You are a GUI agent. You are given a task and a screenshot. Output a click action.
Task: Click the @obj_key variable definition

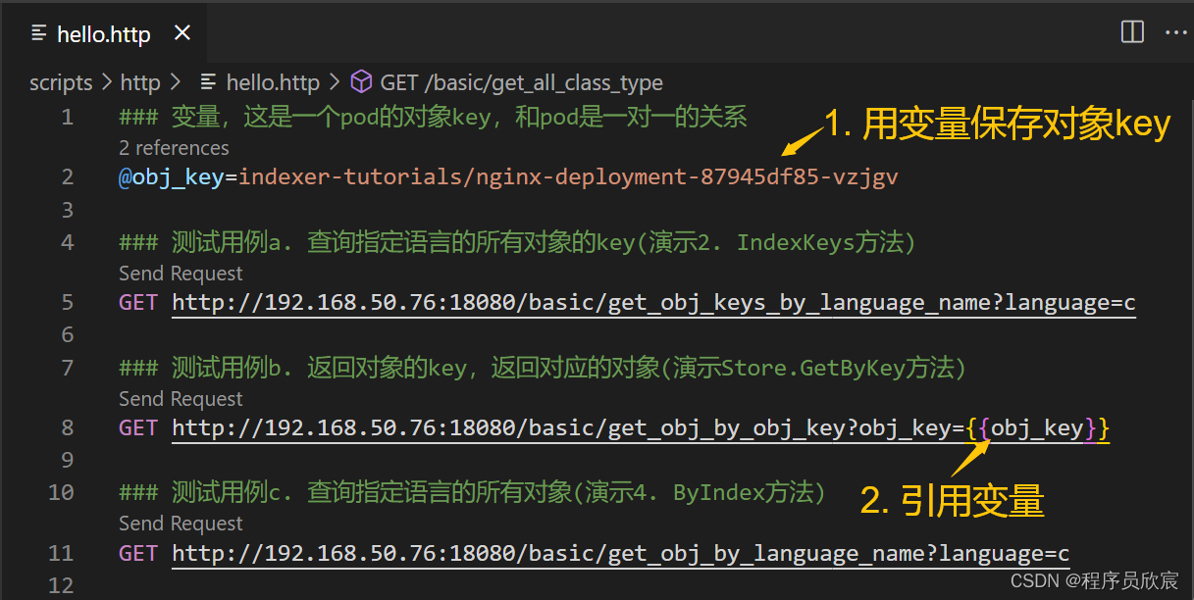(x=172, y=177)
